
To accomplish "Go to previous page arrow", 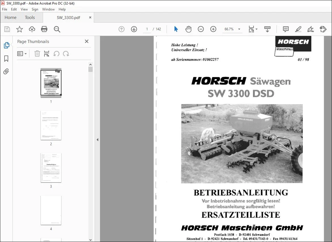I will [x=122, y=29].
